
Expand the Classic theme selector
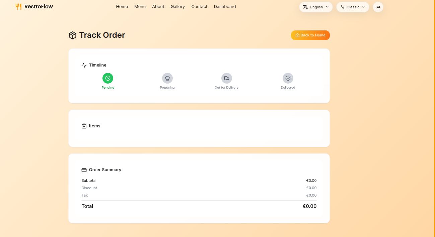353,7
